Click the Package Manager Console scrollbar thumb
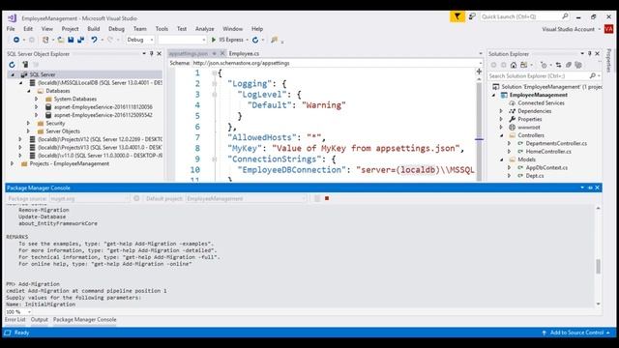 (598, 267)
